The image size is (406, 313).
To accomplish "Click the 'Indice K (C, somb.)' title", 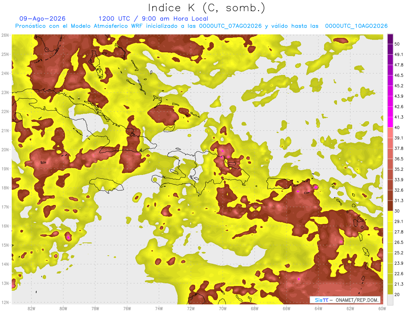I will coord(207,8).
